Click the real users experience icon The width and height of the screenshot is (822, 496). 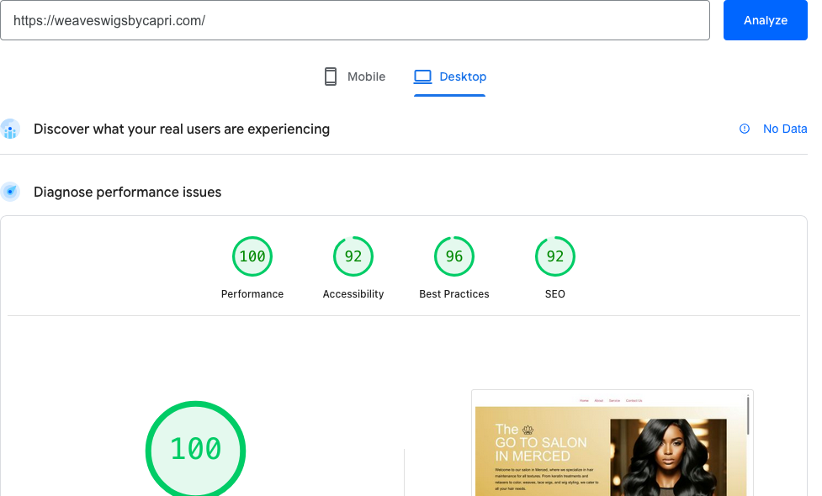point(10,129)
